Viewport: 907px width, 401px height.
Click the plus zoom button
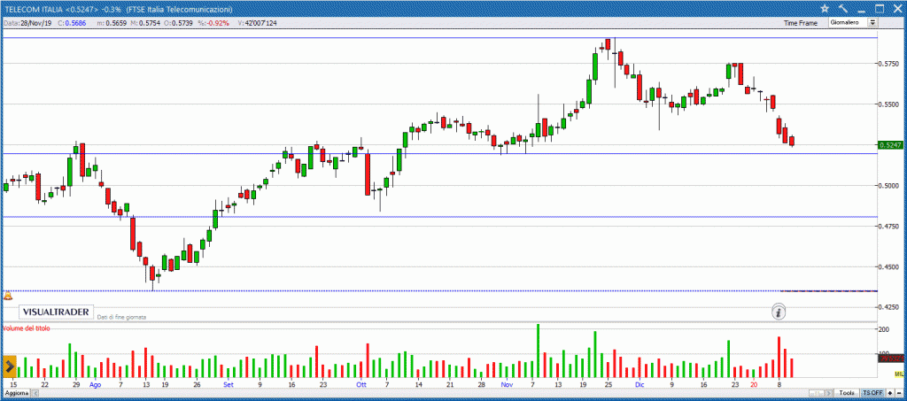click(889, 393)
